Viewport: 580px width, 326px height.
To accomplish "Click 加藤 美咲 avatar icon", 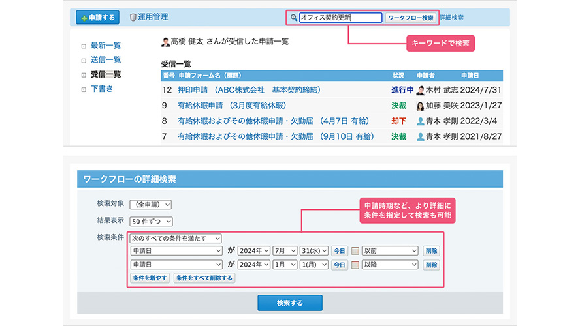I will click(x=420, y=106).
